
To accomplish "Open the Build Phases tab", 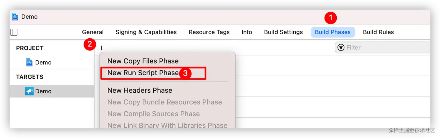I will pos(333,32).
